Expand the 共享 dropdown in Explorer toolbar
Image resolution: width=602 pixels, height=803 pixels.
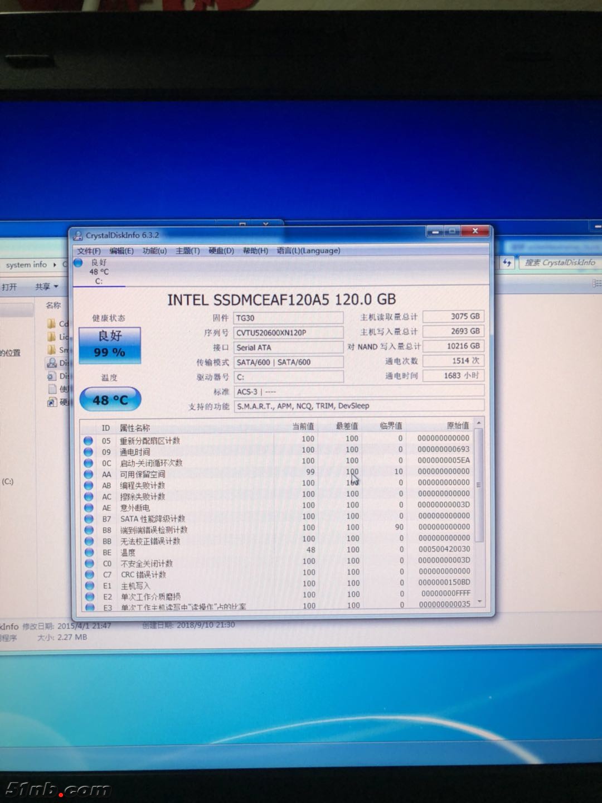tap(47, 287)
